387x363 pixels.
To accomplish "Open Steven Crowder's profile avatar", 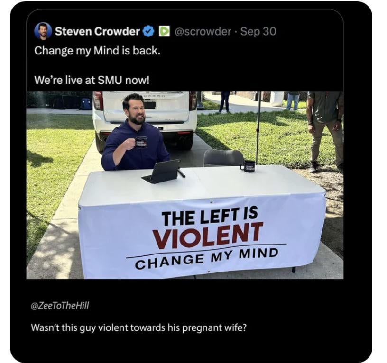I will 43,31.
